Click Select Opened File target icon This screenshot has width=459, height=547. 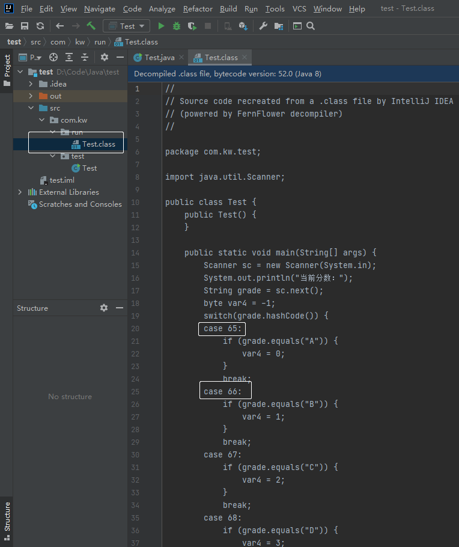(x=53, y=57)
